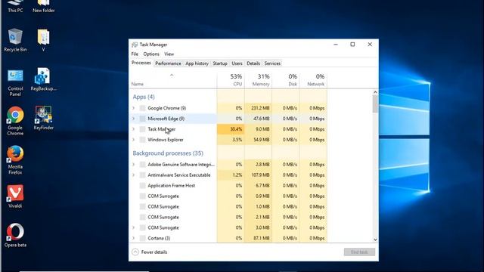The height and width of the screenshot is (272, 484).
Task: Switch to the Details tab
Action: (x=253, y=63)
